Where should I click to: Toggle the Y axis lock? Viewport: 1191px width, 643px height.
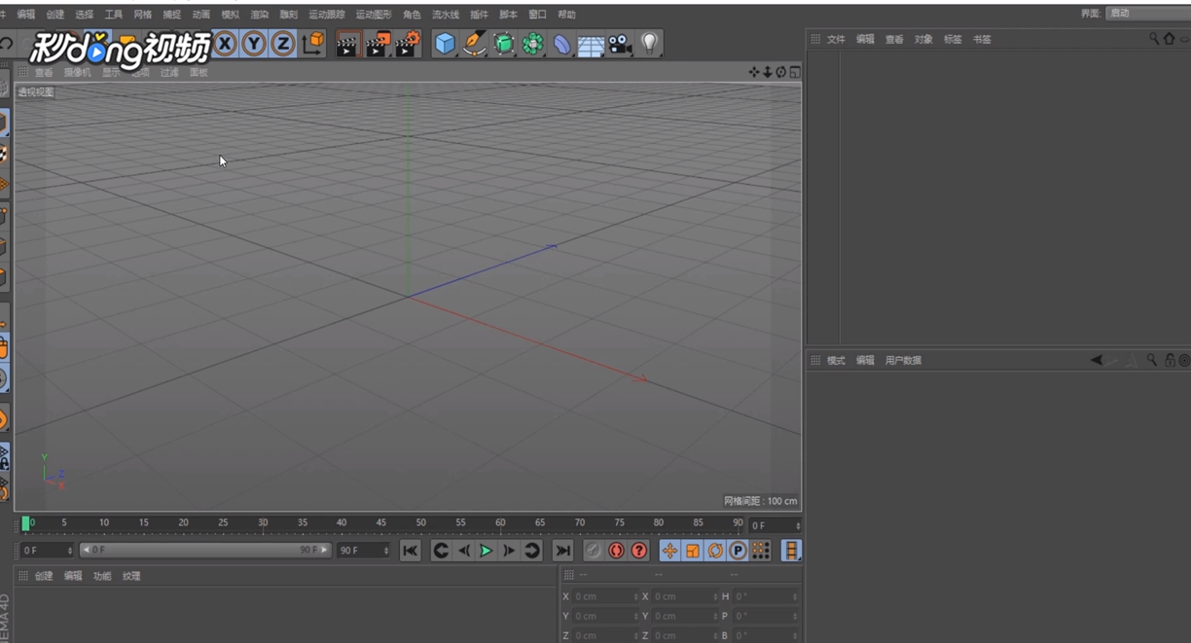point(254,44)
